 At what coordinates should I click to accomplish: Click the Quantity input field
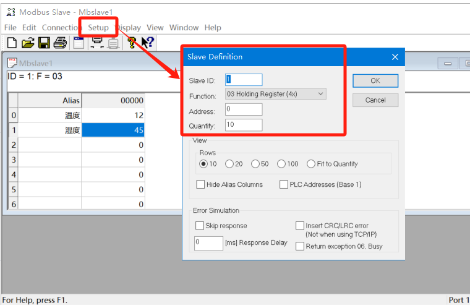pos(243,126)
